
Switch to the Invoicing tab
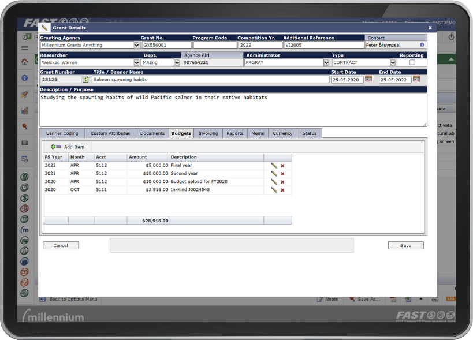(x=208, y=133)
